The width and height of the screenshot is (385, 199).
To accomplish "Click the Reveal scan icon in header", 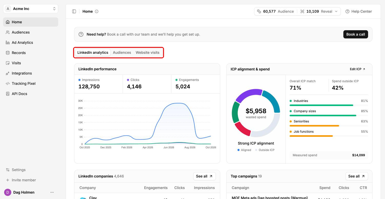I will pyautogui.click(x=302, y=11).
